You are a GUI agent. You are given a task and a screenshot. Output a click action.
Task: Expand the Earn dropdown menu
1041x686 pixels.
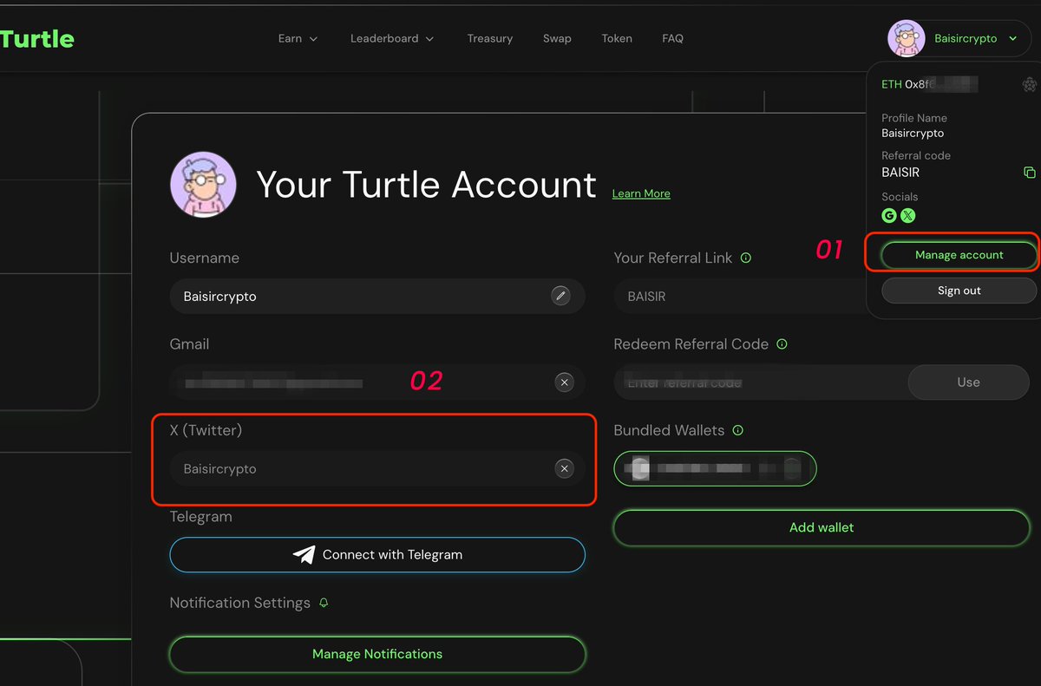pyautogui.click(x=298, y=38)
